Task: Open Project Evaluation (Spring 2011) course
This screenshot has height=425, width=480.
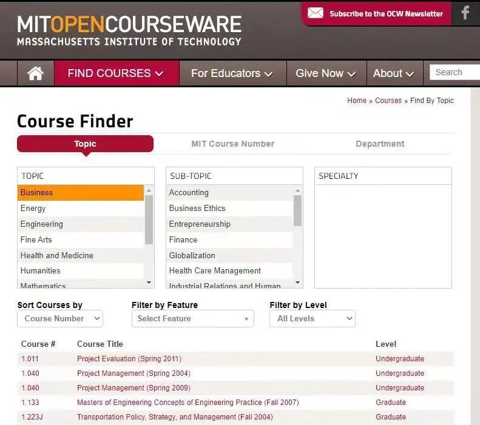Action: coord(129,359)
